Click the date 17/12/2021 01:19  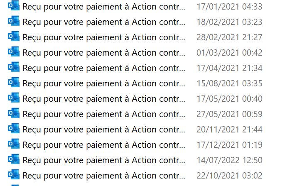pos(229,145)
